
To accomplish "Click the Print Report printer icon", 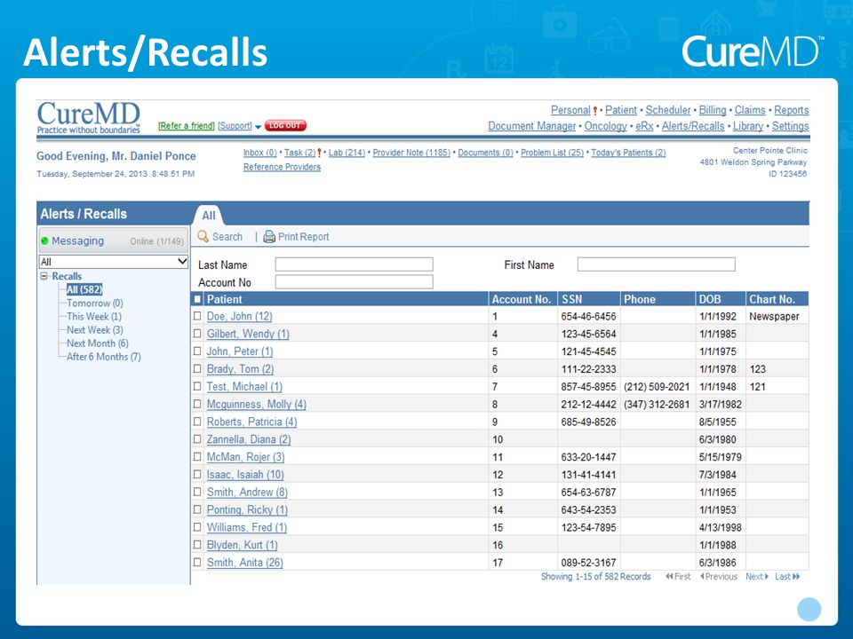I will (269, 236).
